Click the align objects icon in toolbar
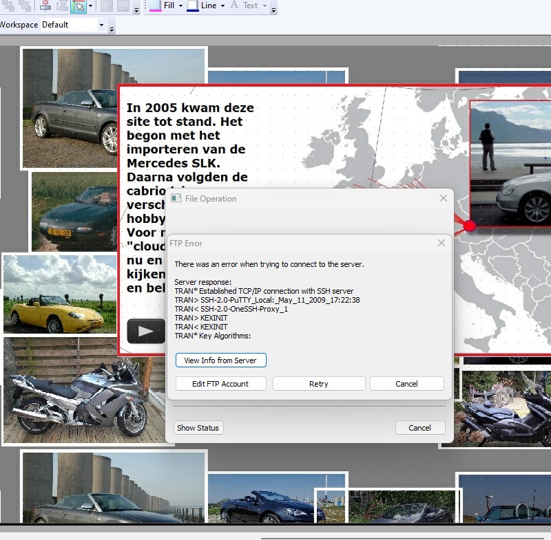551x540 pixels. pyautogui.click(x=45, y=6)
